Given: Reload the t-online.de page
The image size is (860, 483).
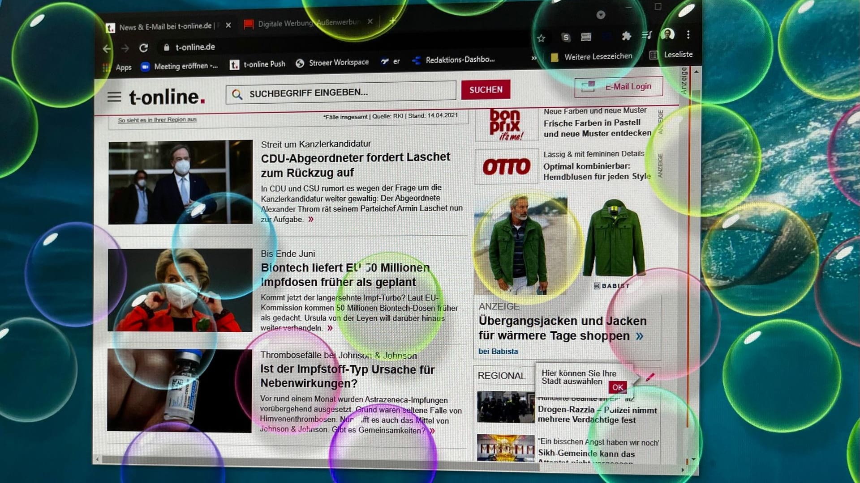Looking at the screenshot, I should pyautogui.click(x=143, y=48).
